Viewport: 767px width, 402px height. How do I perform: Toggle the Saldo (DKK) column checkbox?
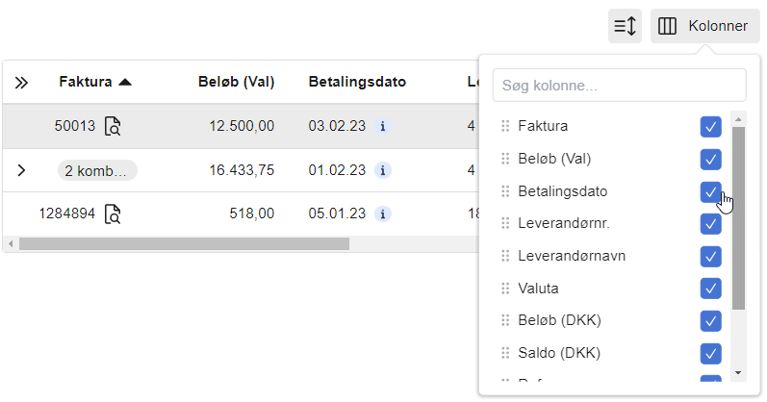[710, 353]
